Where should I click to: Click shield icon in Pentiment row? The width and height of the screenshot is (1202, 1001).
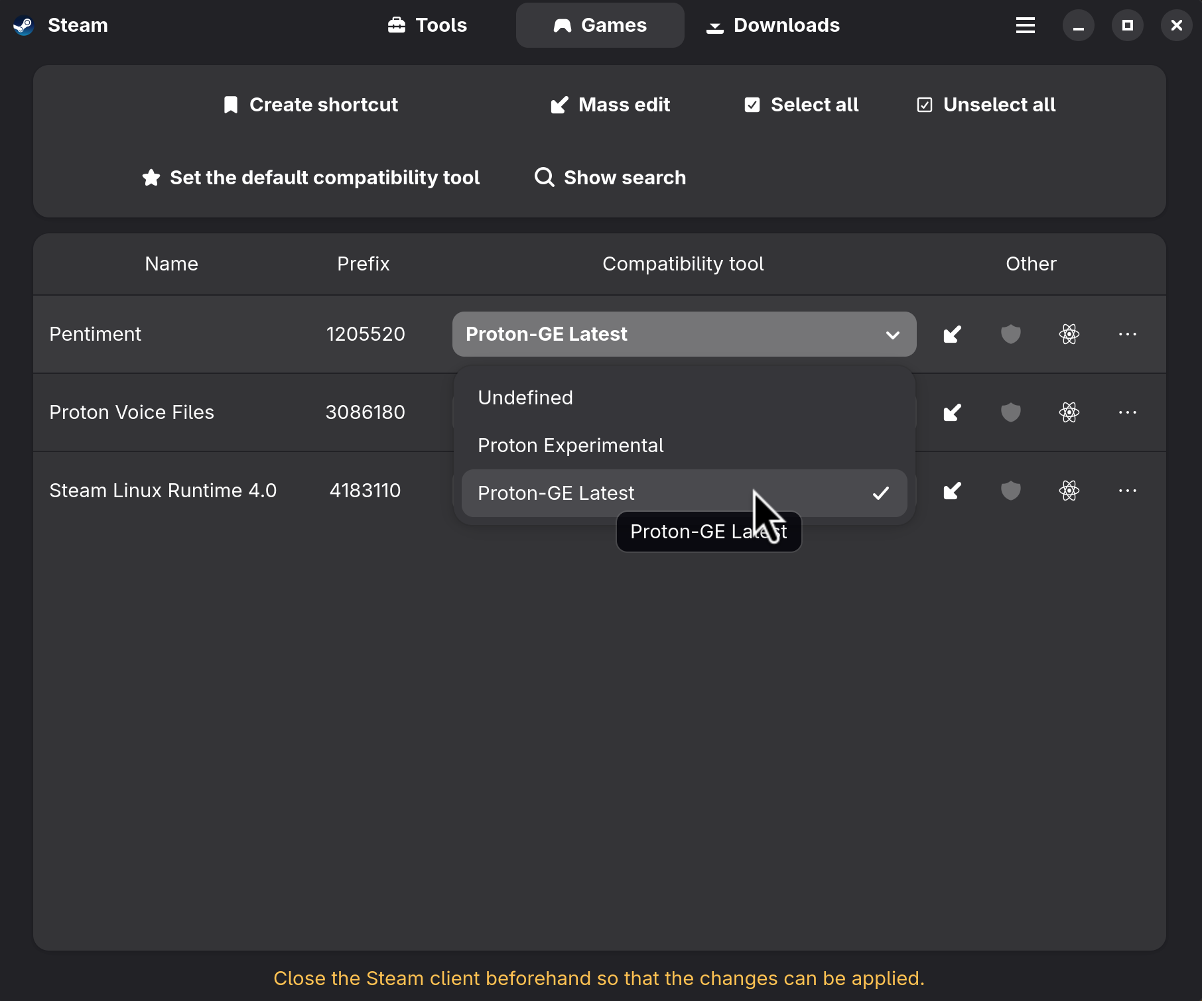(x=1011, y=334)
